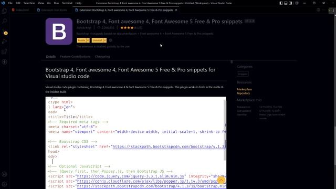
Task: Click the orange scroll-to-top arrow button
Action: pos(221,180)
